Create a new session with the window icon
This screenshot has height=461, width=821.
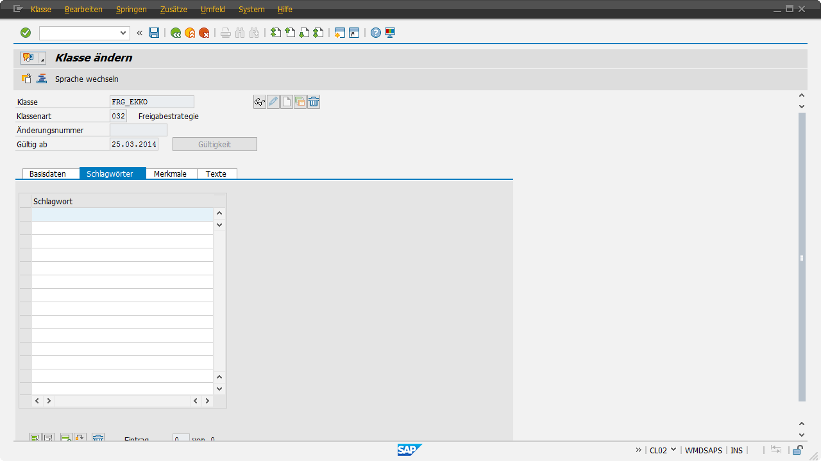click(x=339, y=33)
